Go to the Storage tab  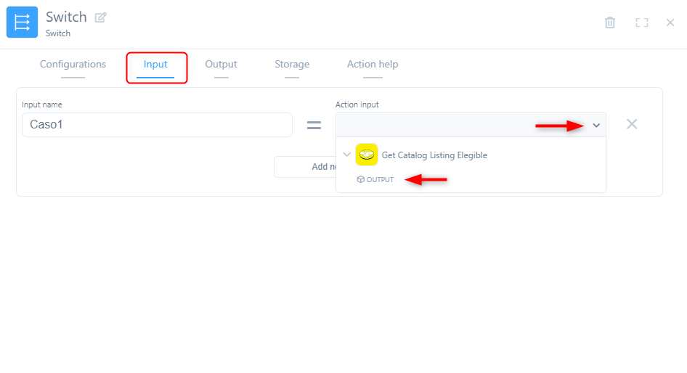click(292, 65)
